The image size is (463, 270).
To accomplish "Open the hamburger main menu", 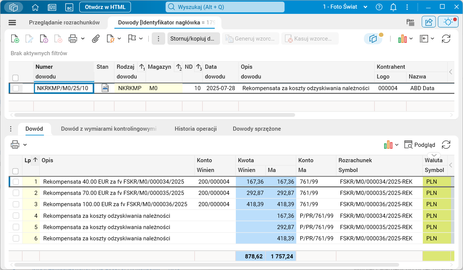I will coord(12,23).
